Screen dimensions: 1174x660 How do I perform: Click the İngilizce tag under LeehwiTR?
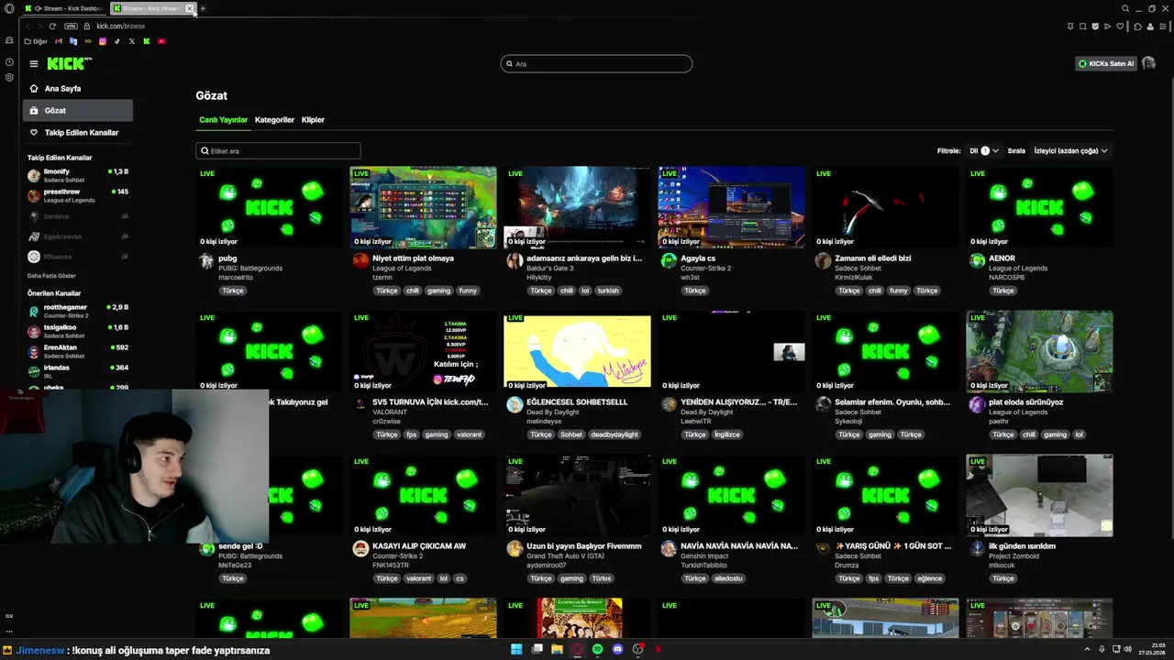click(x=727, y=434)
